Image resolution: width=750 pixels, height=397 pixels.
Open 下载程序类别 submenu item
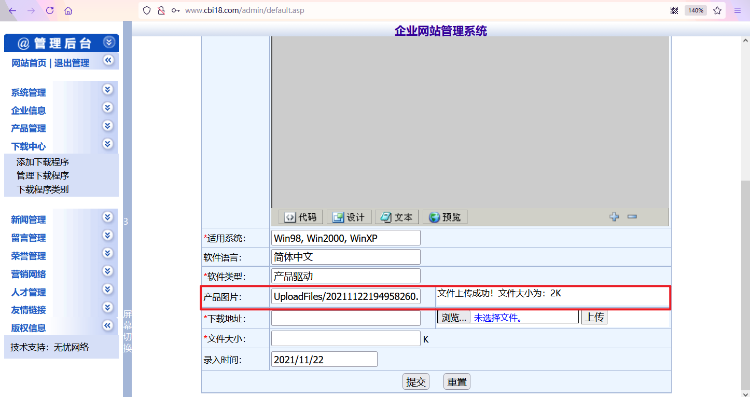click(x=43, y=189)
